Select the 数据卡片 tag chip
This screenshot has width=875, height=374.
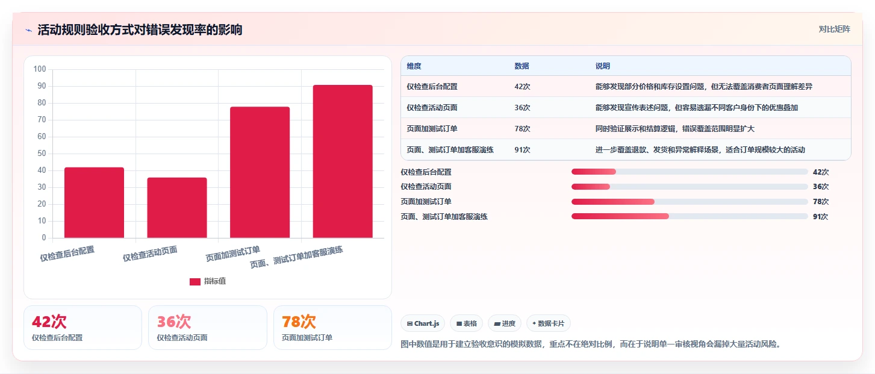549,323
